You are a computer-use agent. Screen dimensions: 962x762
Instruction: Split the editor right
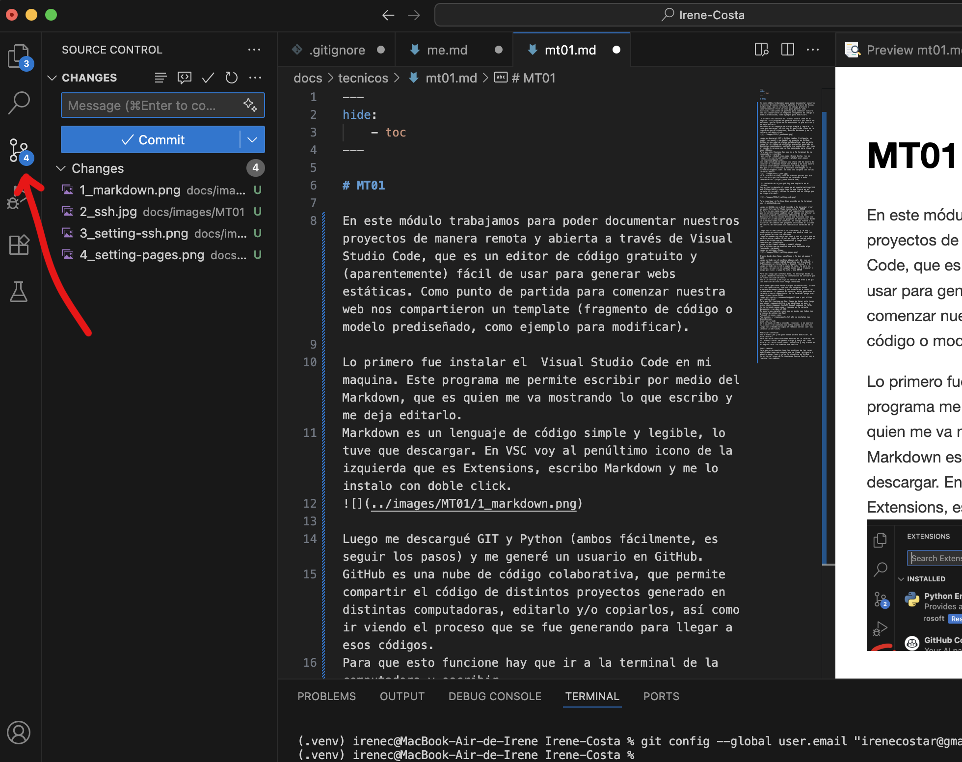[788, 50]
